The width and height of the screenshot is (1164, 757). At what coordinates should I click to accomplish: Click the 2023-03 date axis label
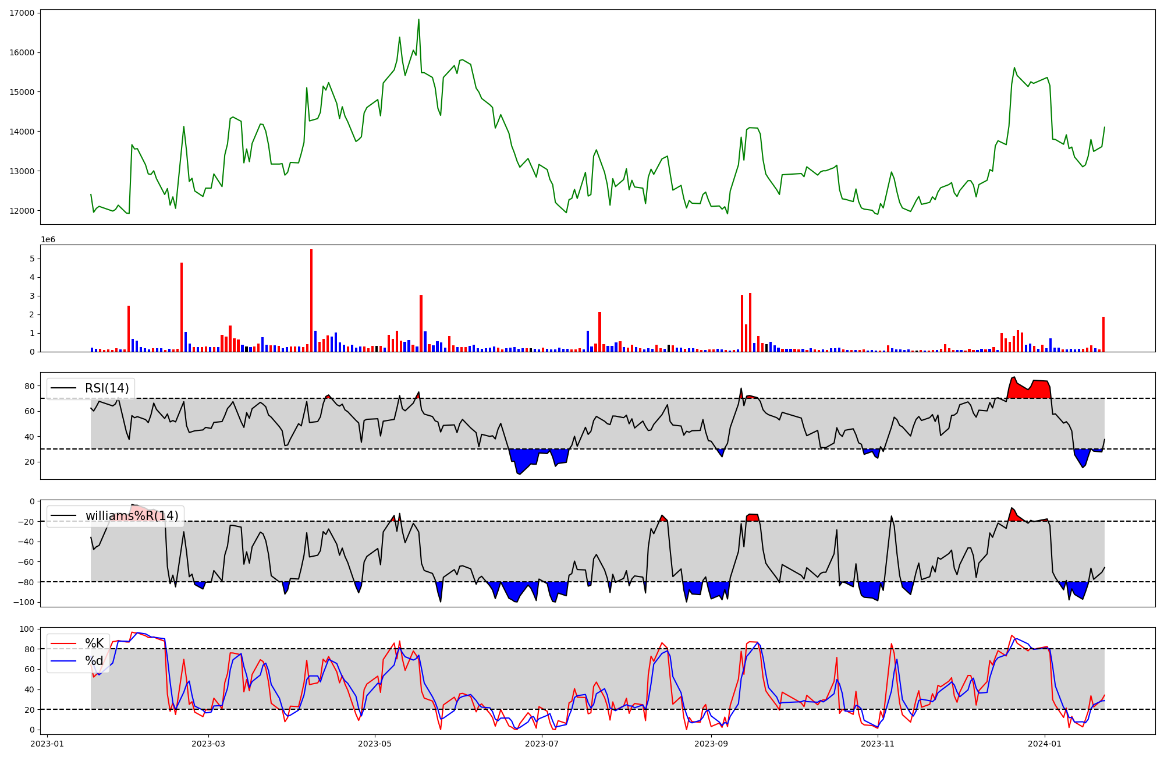(x=208, y=744)
